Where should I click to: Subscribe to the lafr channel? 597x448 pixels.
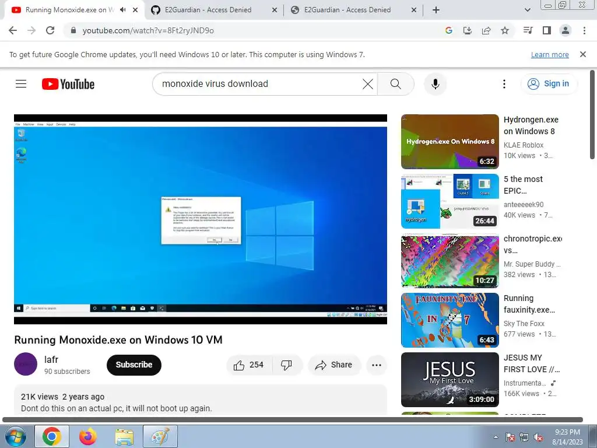pyautogui.click(x=134, y=365)
